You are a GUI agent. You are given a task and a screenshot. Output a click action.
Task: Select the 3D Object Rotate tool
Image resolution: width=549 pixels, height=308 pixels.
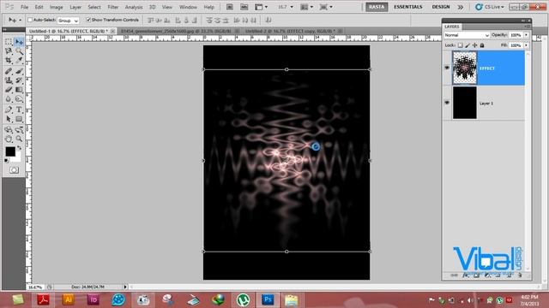[9, 129]
